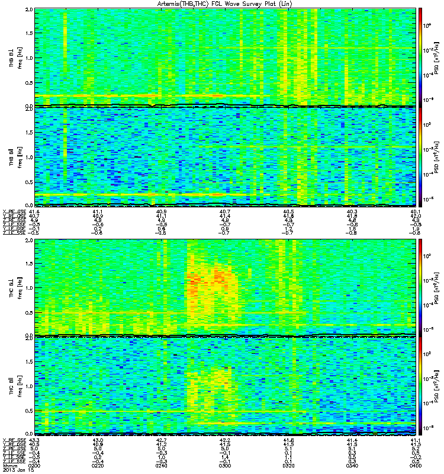The image size is (444, 474).
Task: Click the 'THC B∥ freq [Hz]' axis label
Action: tap(16, 386)
